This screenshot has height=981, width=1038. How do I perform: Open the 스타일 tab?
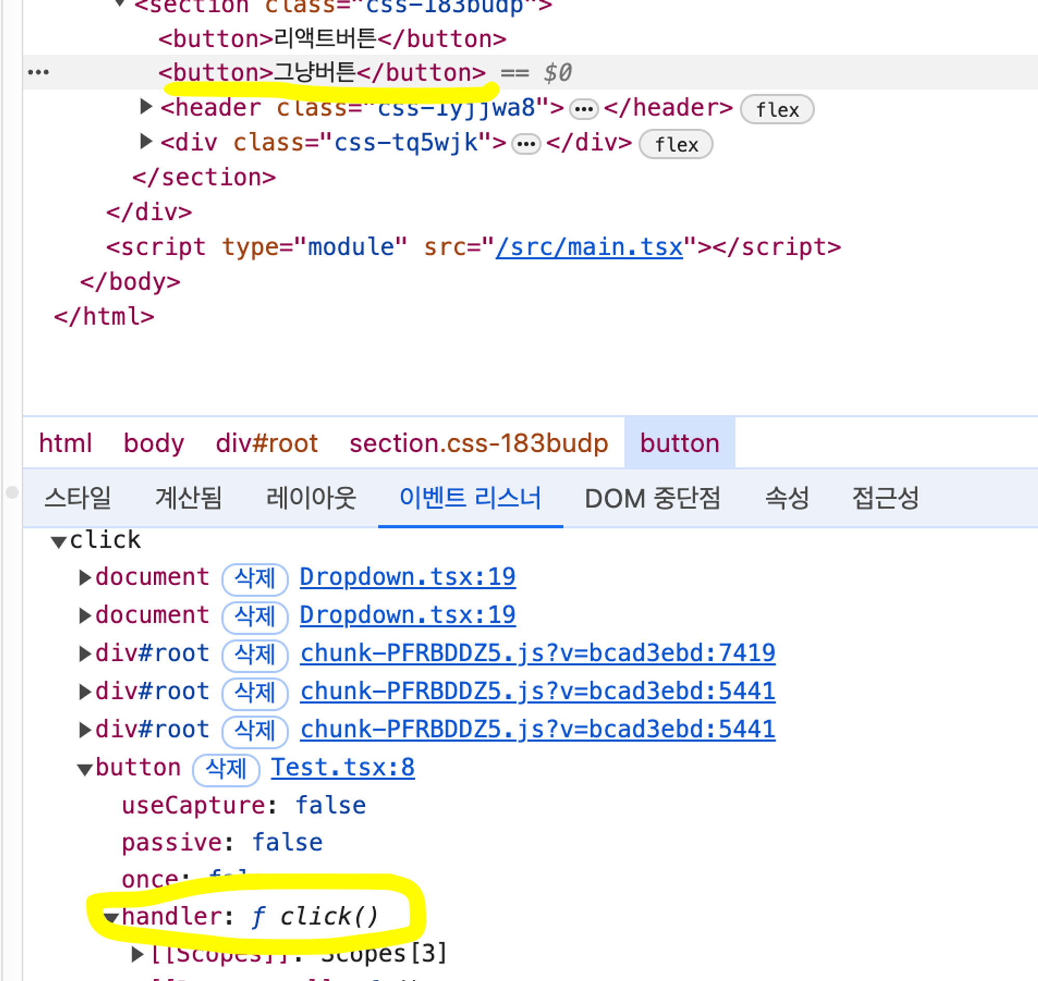click(x=78, y=498)
